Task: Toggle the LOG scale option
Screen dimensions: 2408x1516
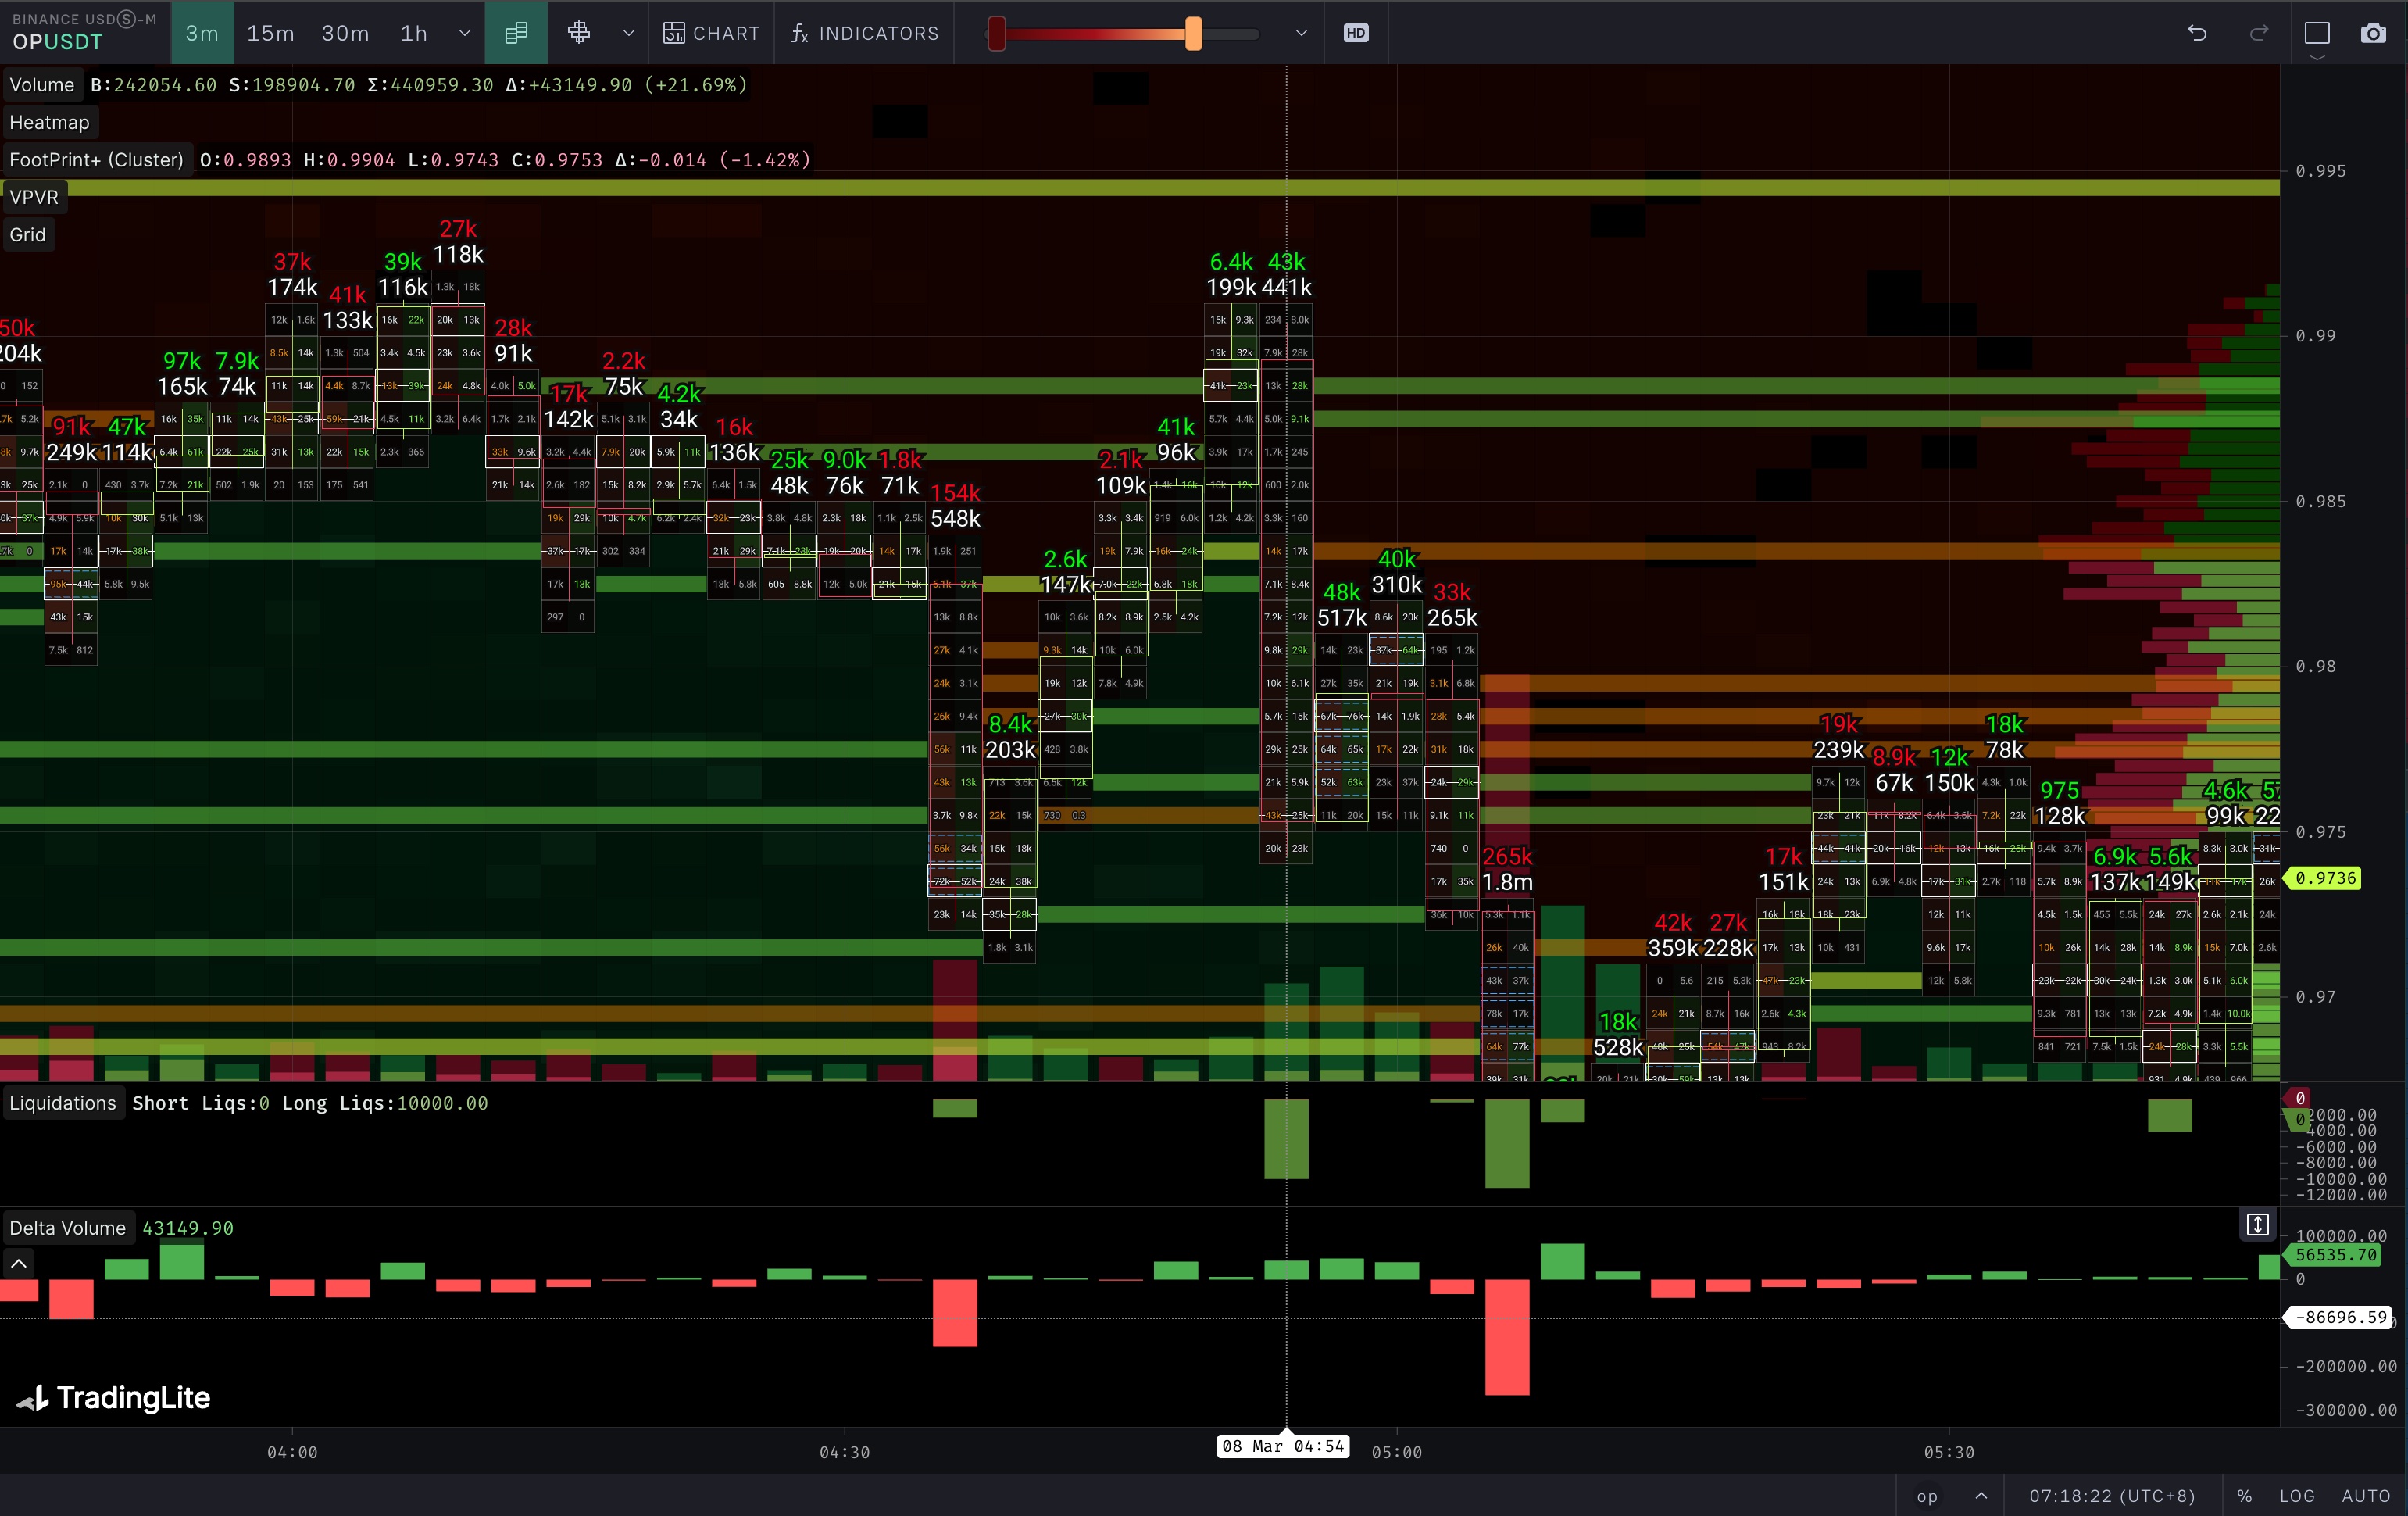Action: (2297, 1496)
